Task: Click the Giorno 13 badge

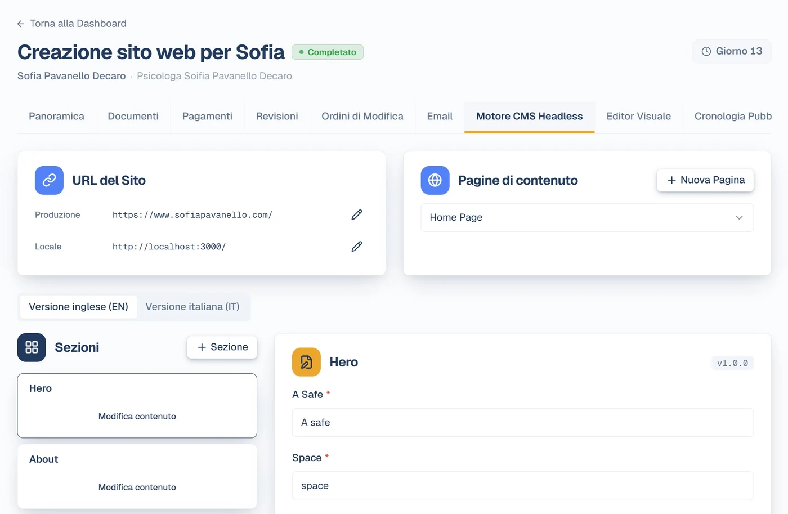Action: point(732,51)
